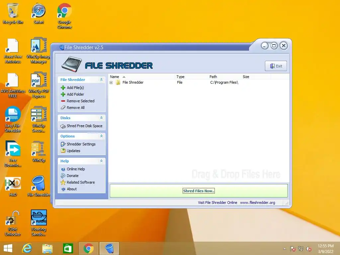The width and height of the screenshot is (340, 255).
Task: Click the muted volume tray icon
Action: coord(309,249)
